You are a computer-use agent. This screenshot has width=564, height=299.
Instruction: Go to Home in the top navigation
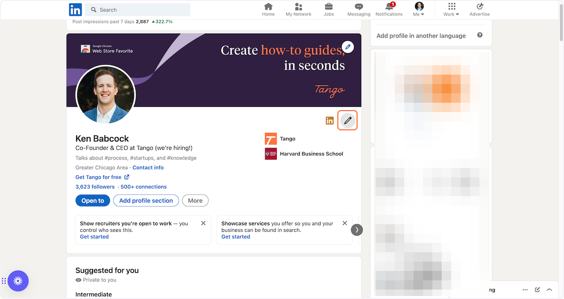pyautogui.click(x=268, y=10)
